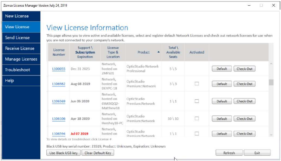
Task: Open Manage Licenses section
Action: point(21,59)
